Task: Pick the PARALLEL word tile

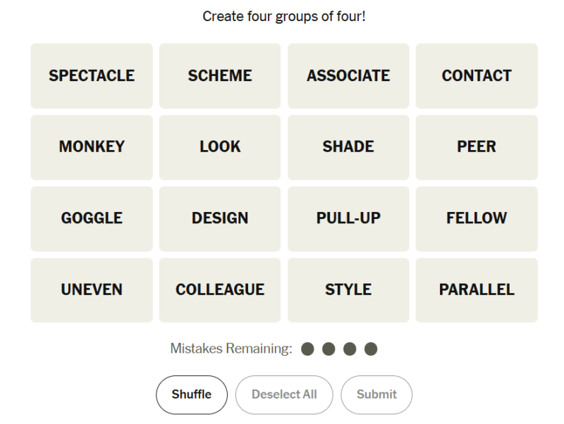Action: pos(477,290)
